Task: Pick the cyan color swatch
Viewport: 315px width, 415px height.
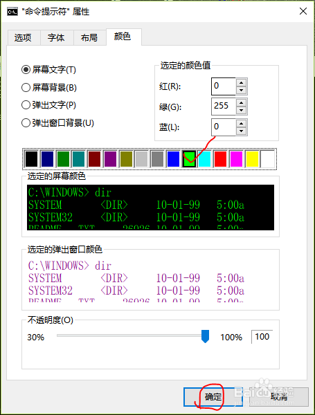Action: [204, 159]
